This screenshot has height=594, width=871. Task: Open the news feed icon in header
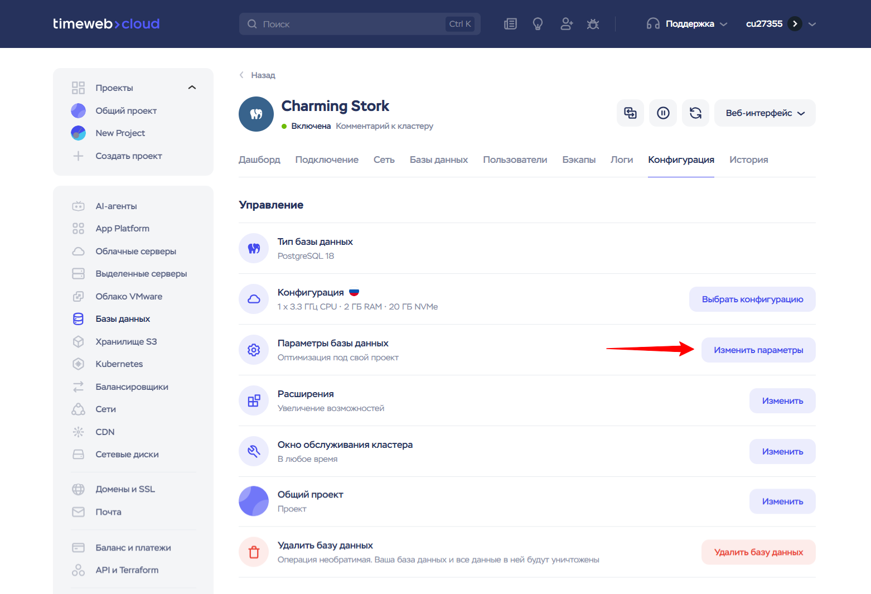510,24
